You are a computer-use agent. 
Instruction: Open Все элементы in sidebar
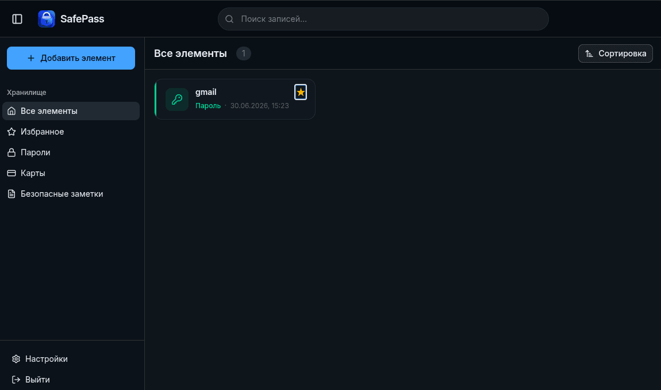[71, 111]
